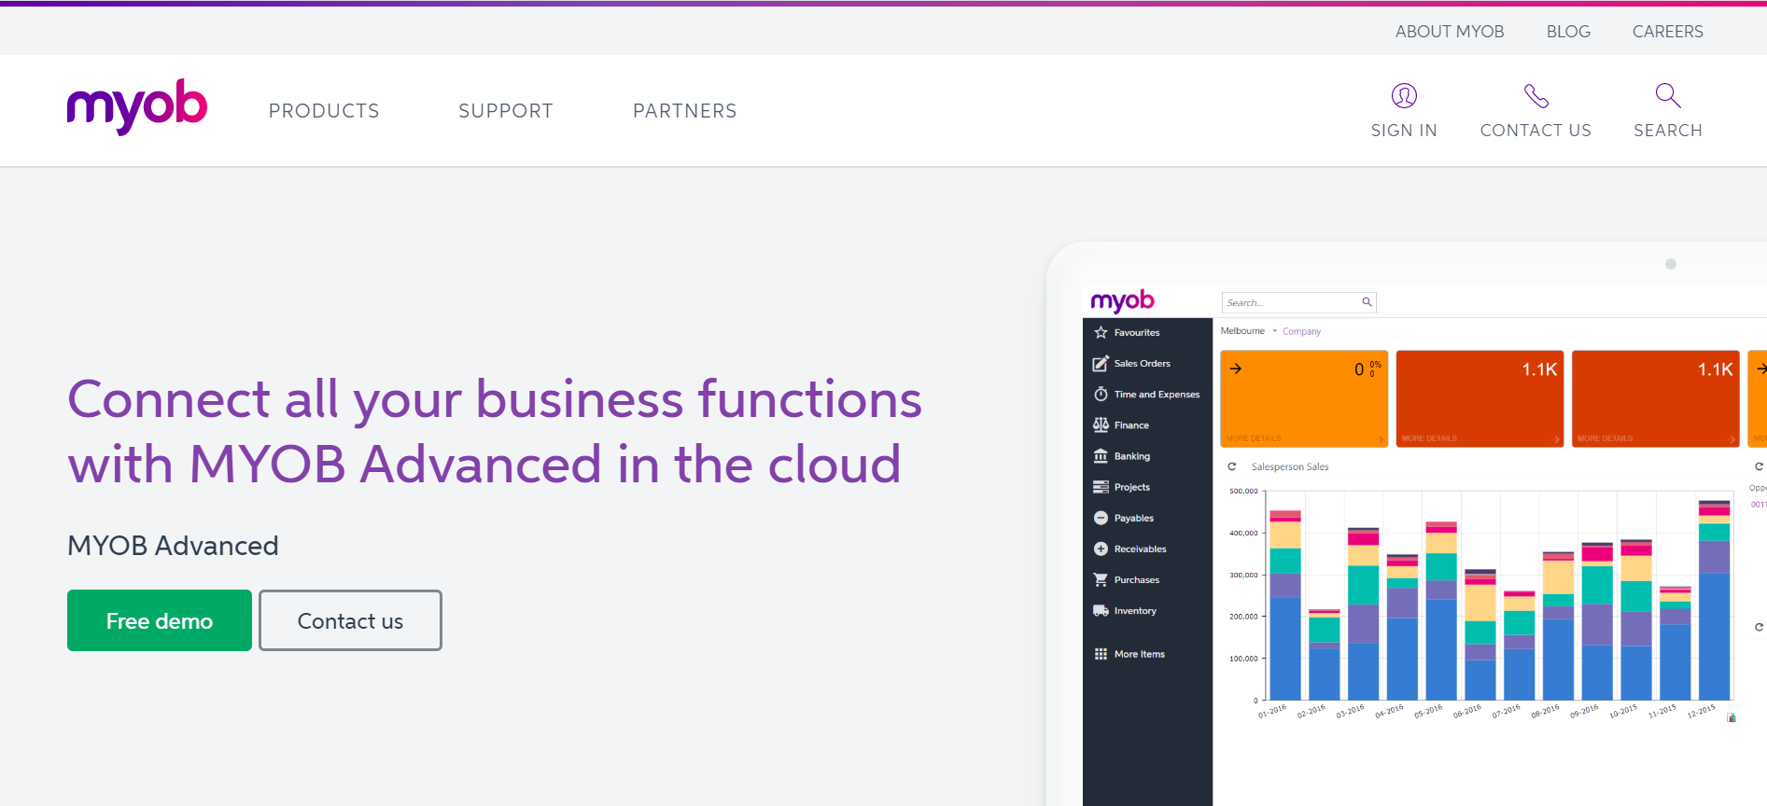Click the Contact Us phone icon

coord(1536,95)
